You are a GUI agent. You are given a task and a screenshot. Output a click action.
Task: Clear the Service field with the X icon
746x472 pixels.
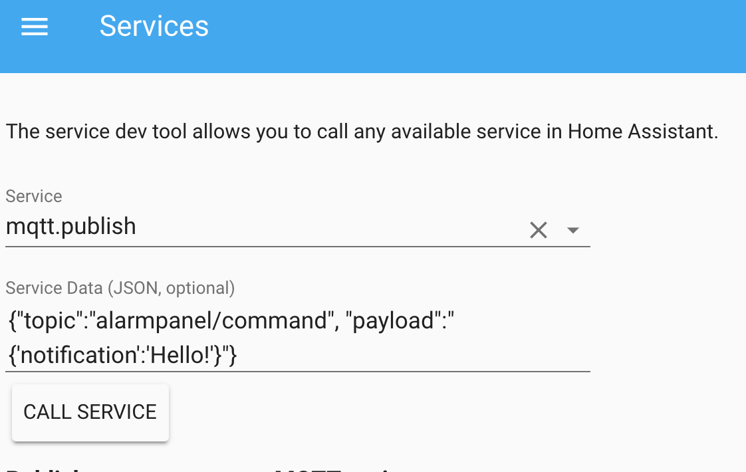coord(538,230)
